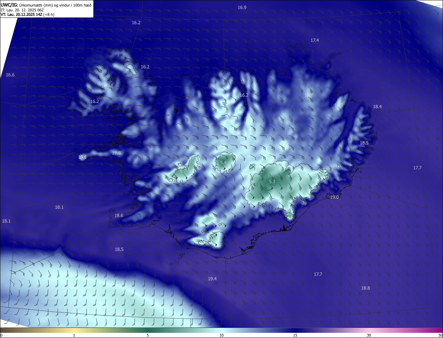Click the colour scale label 50

440,336
